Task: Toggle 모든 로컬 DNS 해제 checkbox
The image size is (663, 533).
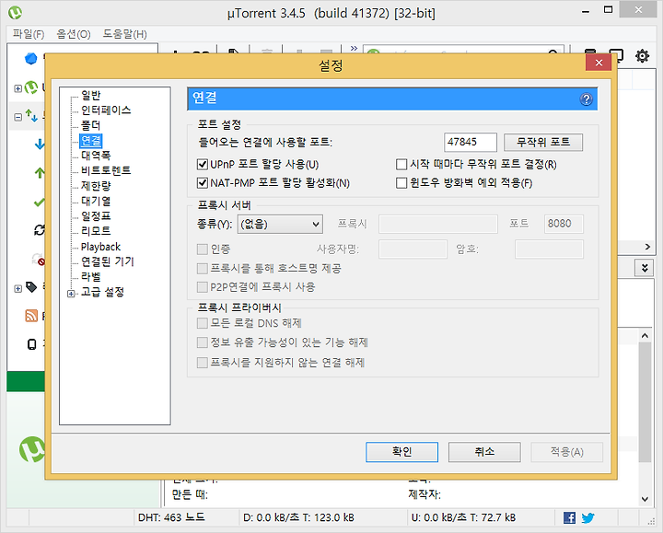Action: pyautogui.click(x=203, y=323)
